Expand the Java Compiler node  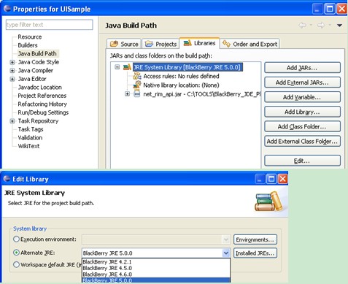click(x=12, y=71)
